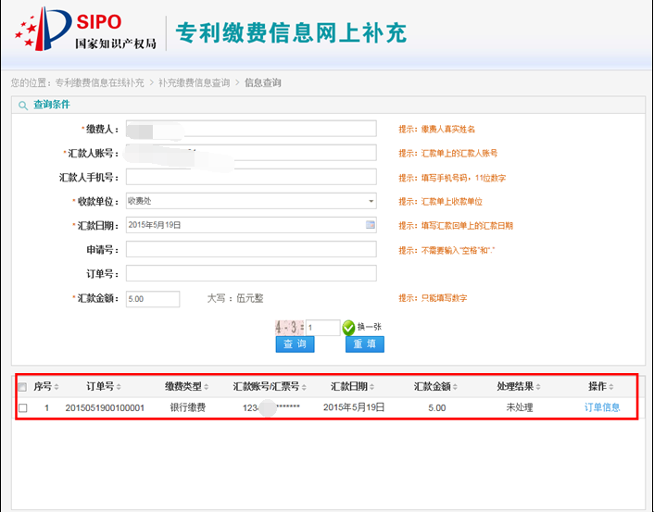Viewport: 654px width, 512px height.
Task: Focus the 缴费人 input field
Action: pyautogui.click(x=251, y=129)
